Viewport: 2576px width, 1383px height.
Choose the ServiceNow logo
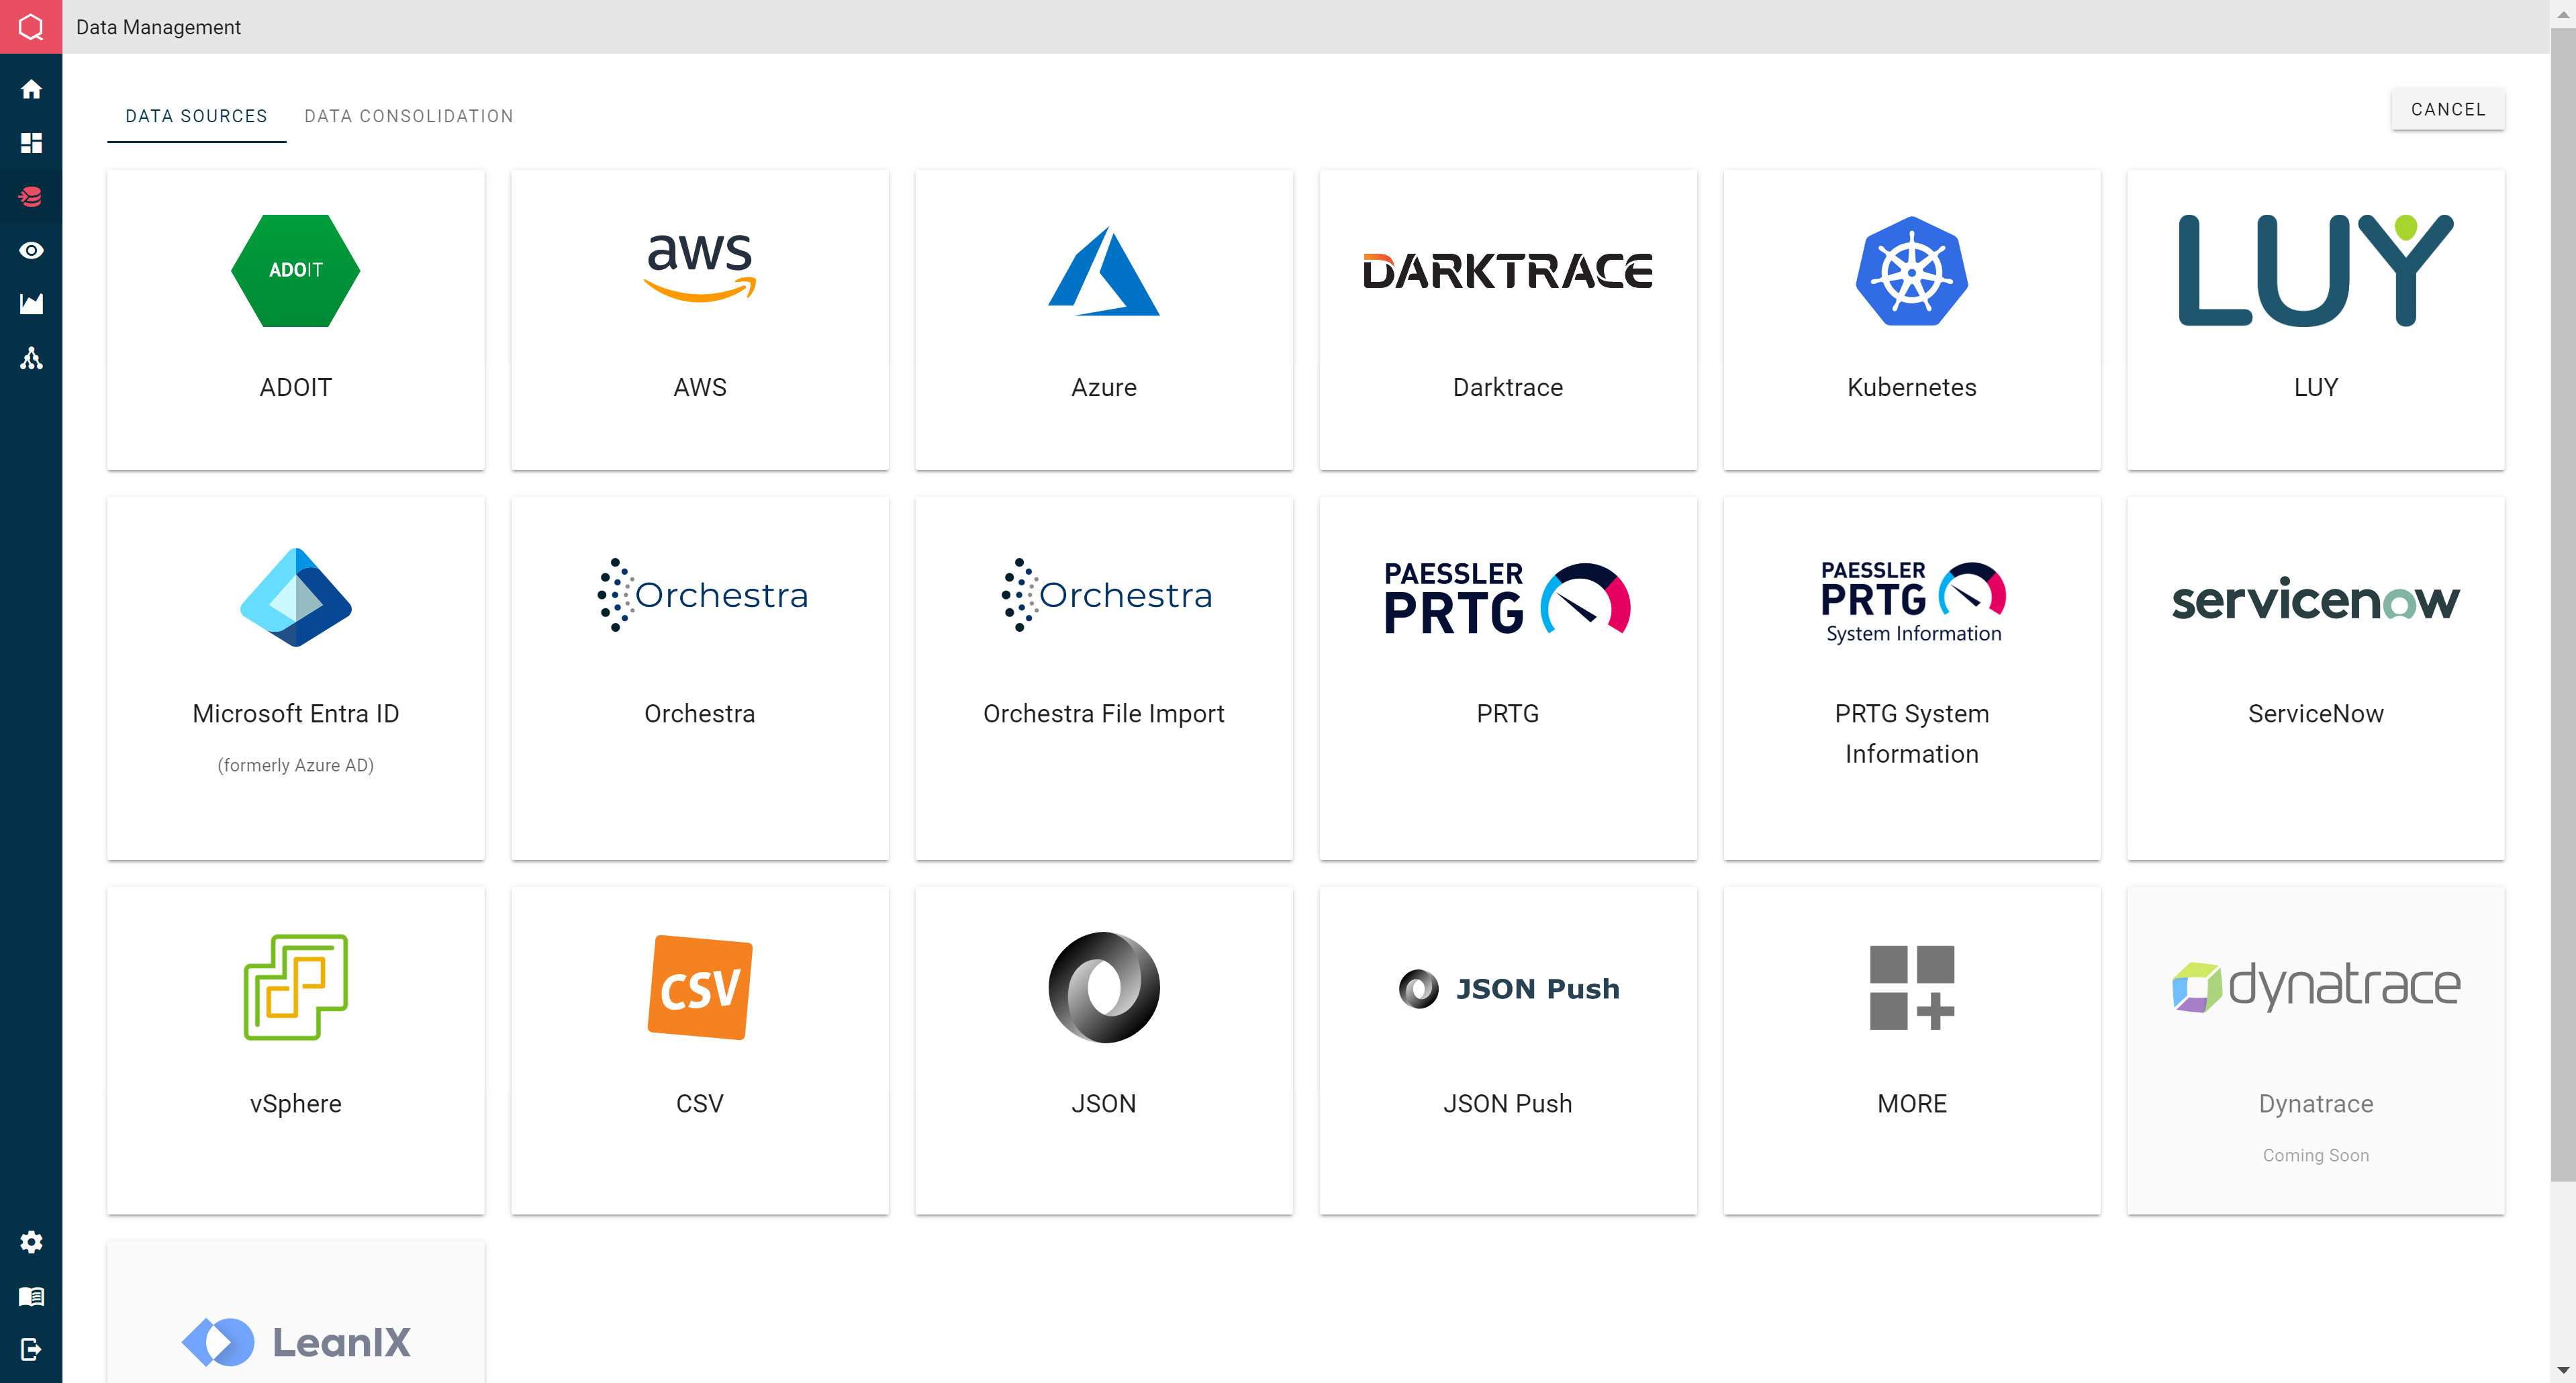(x=2316, y=599)
